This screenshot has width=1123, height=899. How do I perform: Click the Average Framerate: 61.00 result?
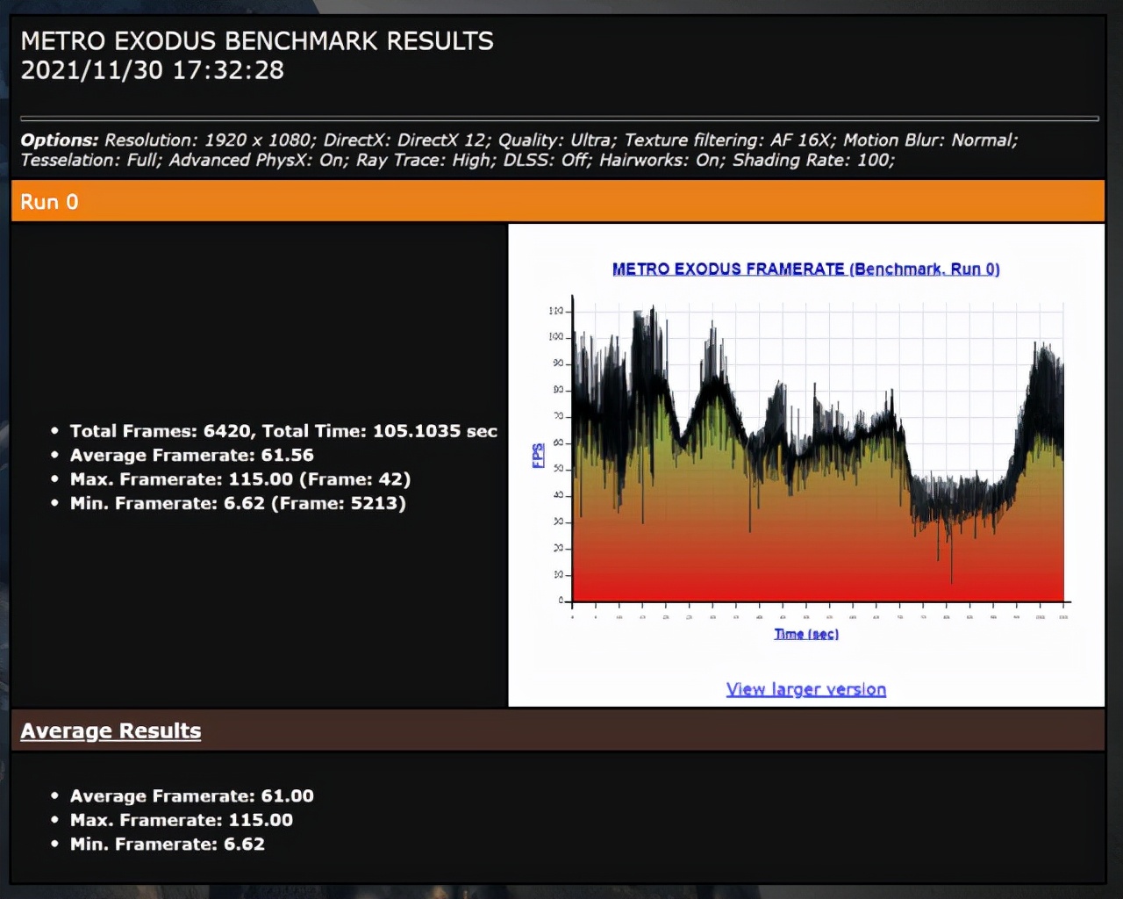pyautogui.click(x=191, y=796)
